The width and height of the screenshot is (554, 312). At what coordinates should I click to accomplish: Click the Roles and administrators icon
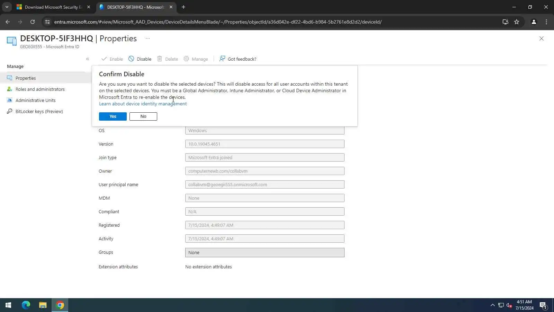[10, 89]
